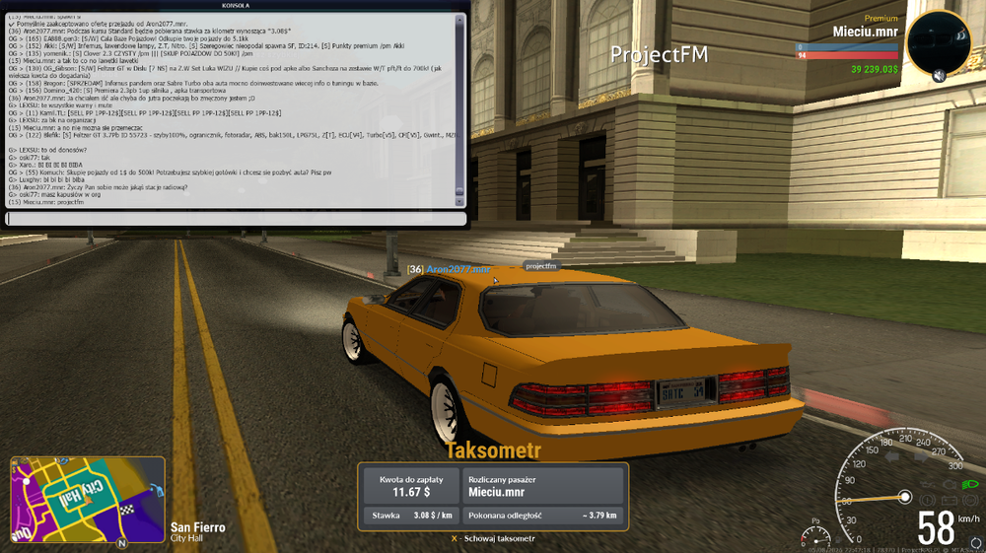Click console line 'G> Luxghy: bi bi bi bi biba'
The width and height of the screenshot is (986, 553).
(46, 179)
